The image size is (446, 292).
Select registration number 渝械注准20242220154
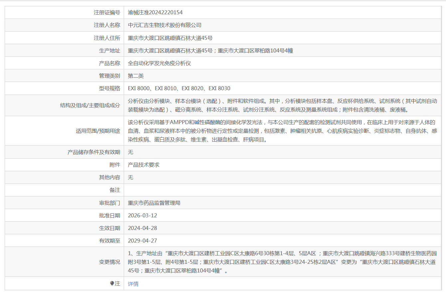click(x=155, y=12)
